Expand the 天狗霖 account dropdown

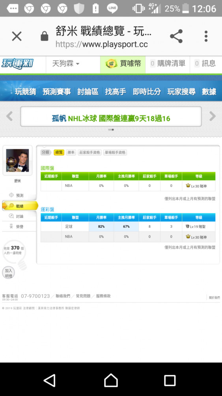tap(66, 63)
